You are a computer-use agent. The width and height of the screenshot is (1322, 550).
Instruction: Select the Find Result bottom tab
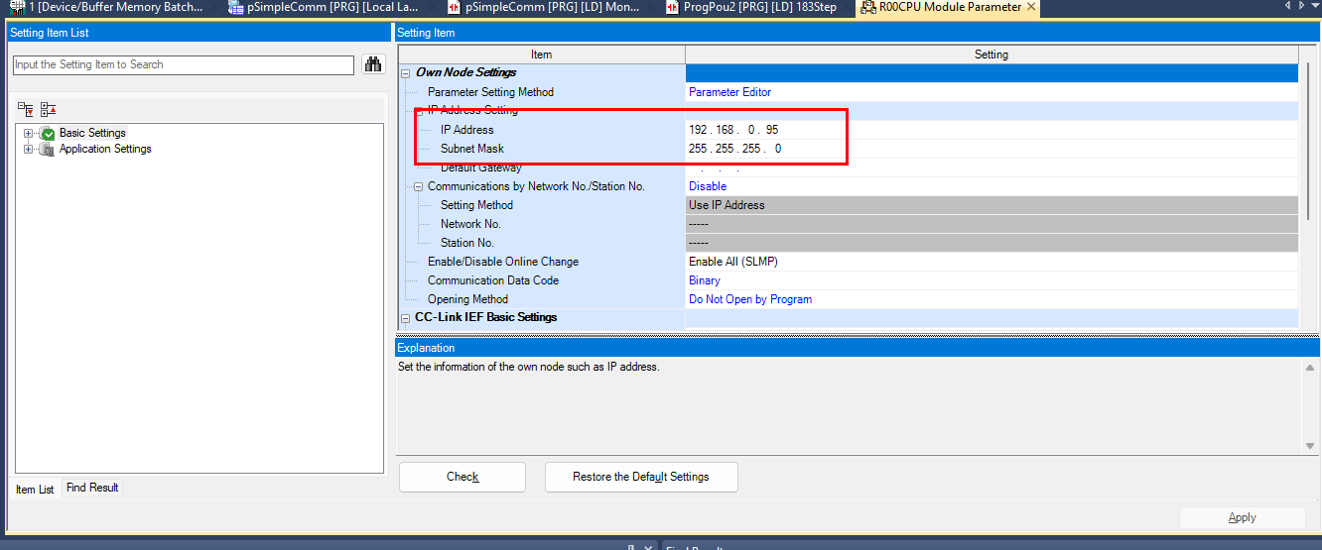[91, 488]
